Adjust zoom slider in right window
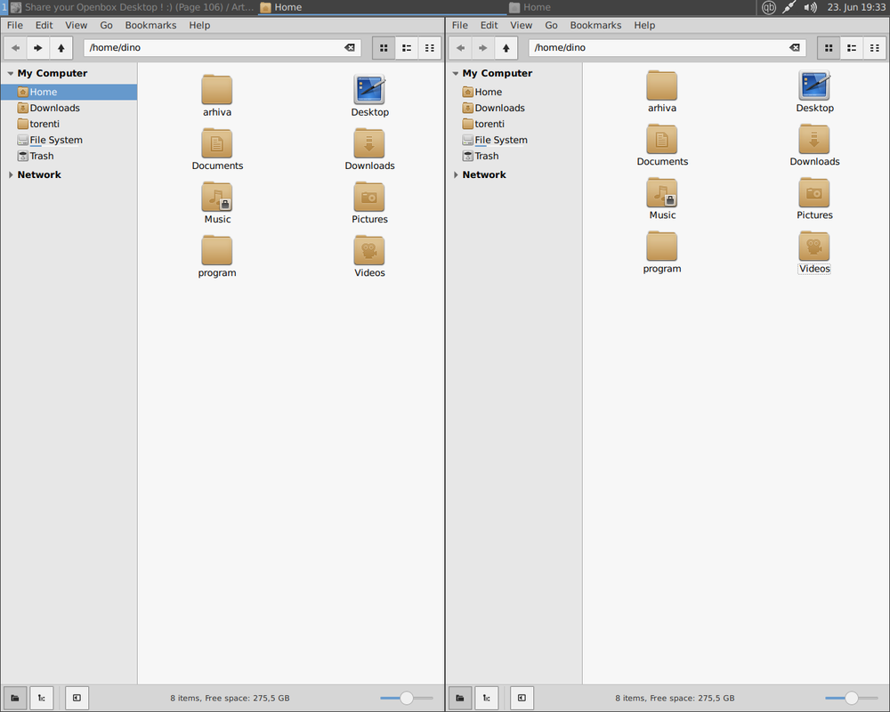This screenshot has height=712, width=890. tap(852, 698)
